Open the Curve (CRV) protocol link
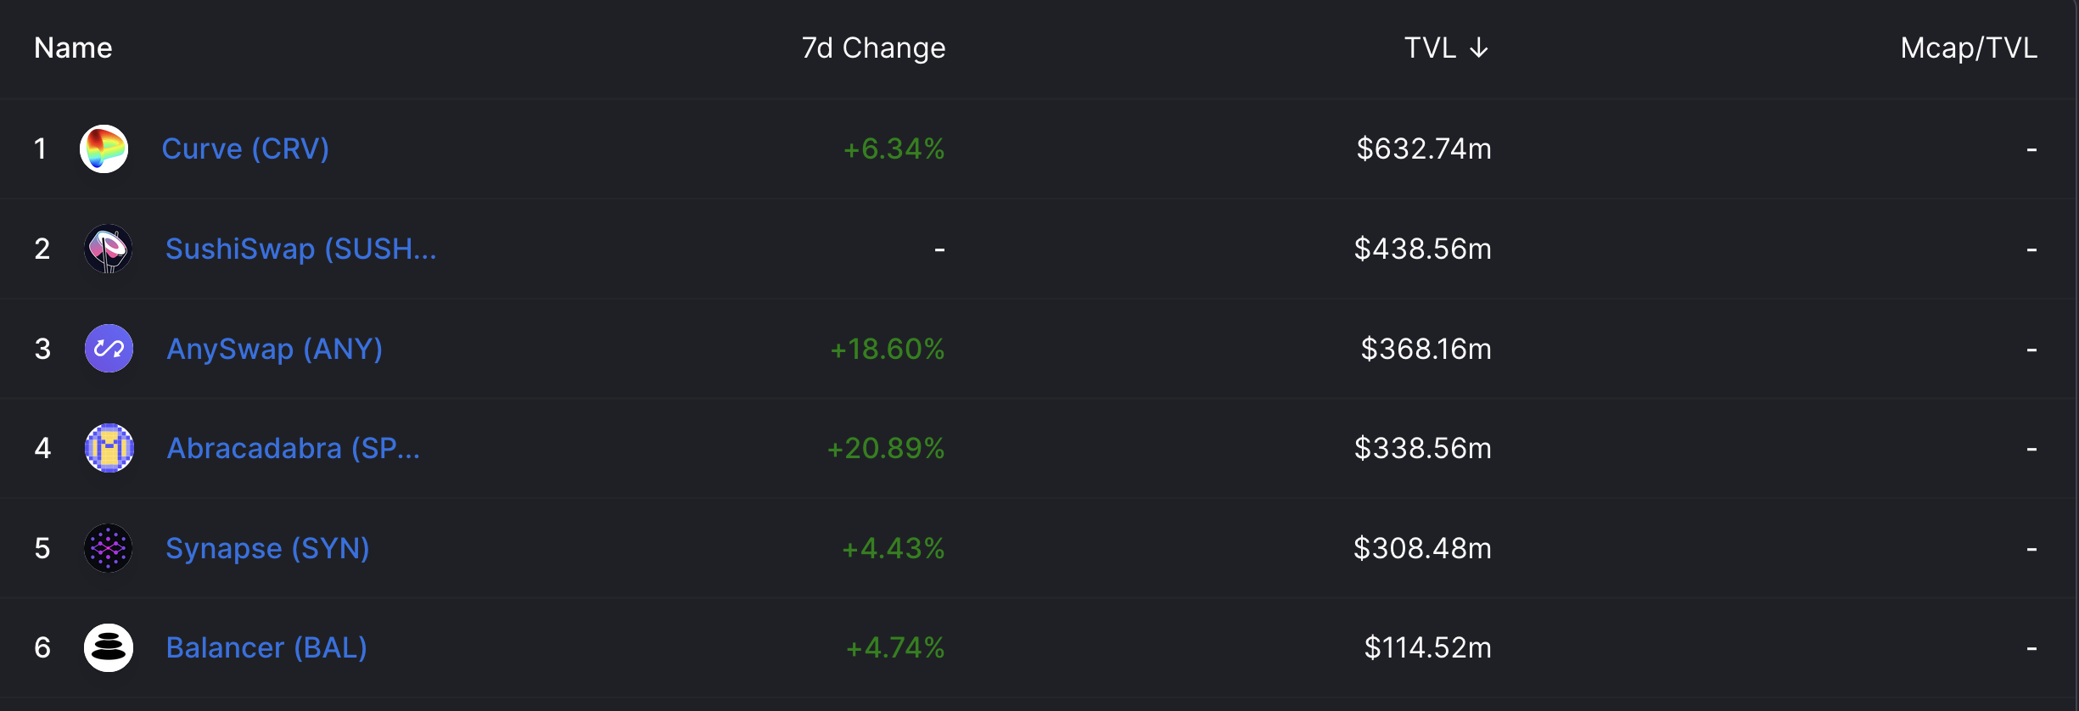Screen dimensions: 2079x711 (x=245, y=149)
